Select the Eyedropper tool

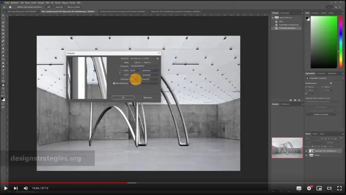(x=3, y=37)
